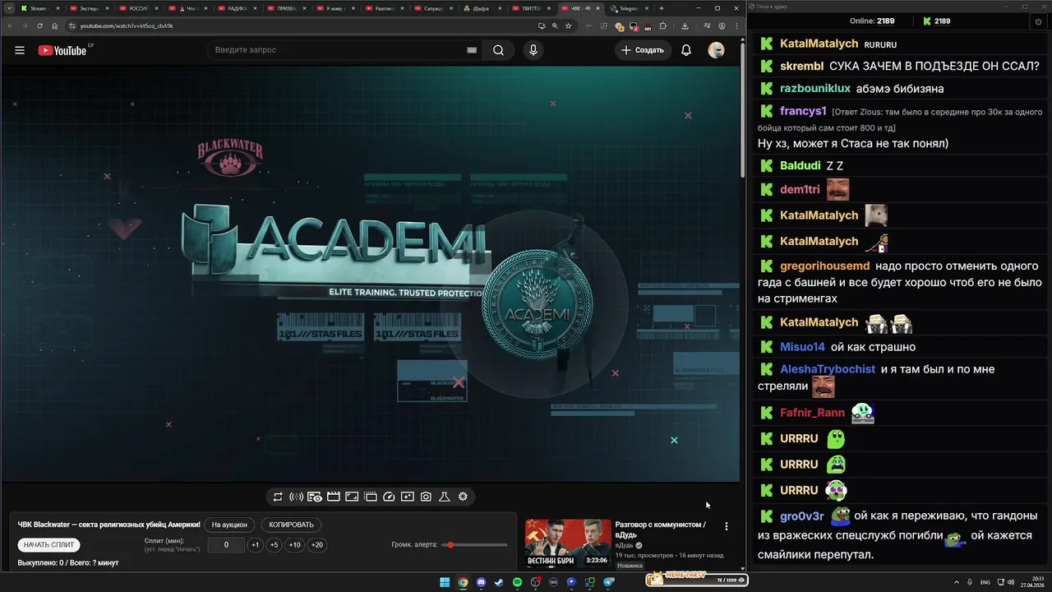
Task: Click the Создать create button
Action: pyautogui.click(x=642, y=50)
